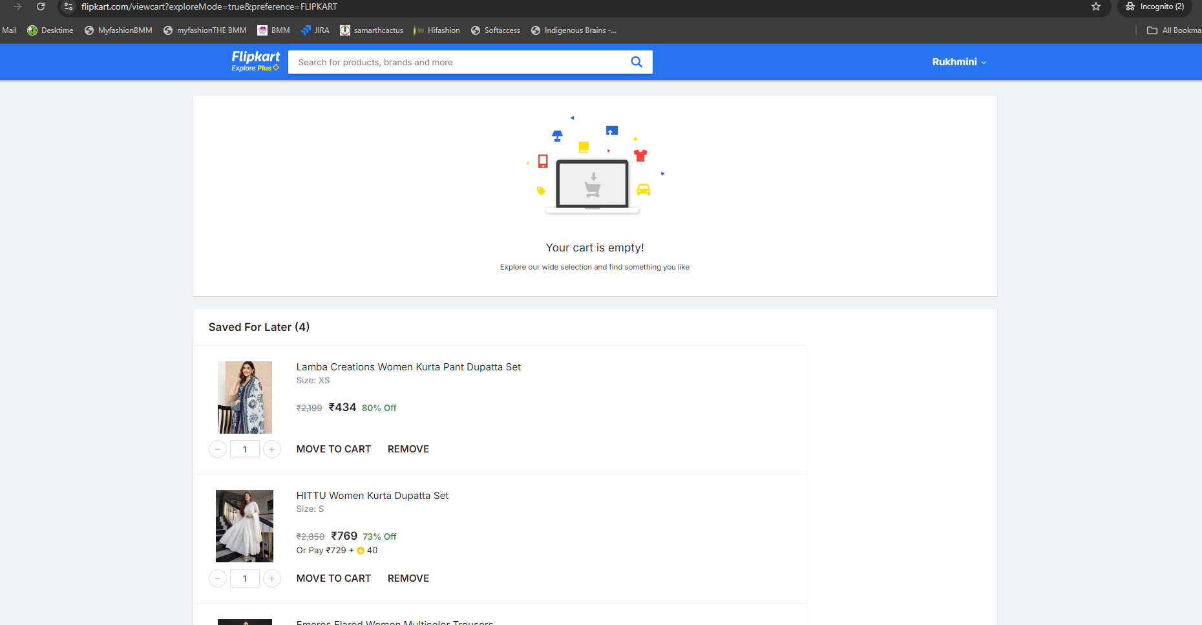Open the Lamba Creations kurta thumbnail
This screenshot has width=1202, height=625.
click(245, 397)
